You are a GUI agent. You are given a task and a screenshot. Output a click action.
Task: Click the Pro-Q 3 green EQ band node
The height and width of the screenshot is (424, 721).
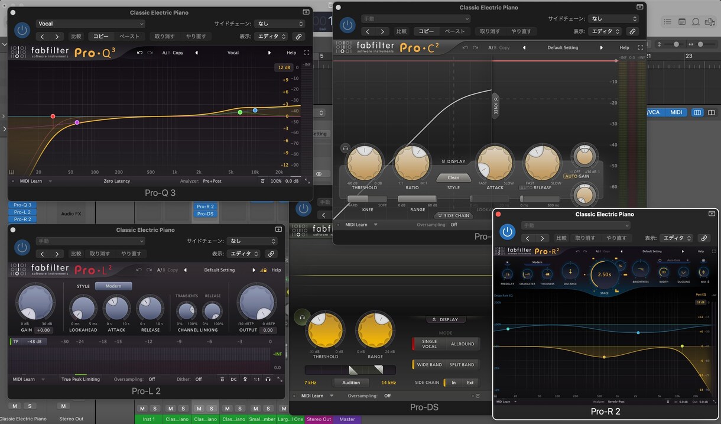pyautogui.click(x=240, y=112)
